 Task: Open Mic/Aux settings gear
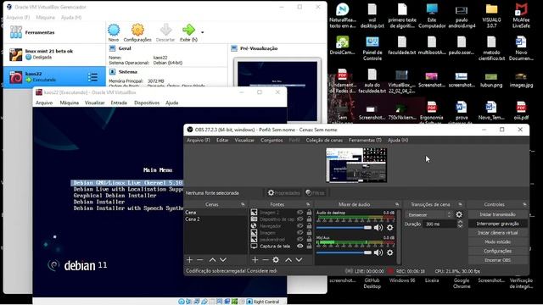390,252
